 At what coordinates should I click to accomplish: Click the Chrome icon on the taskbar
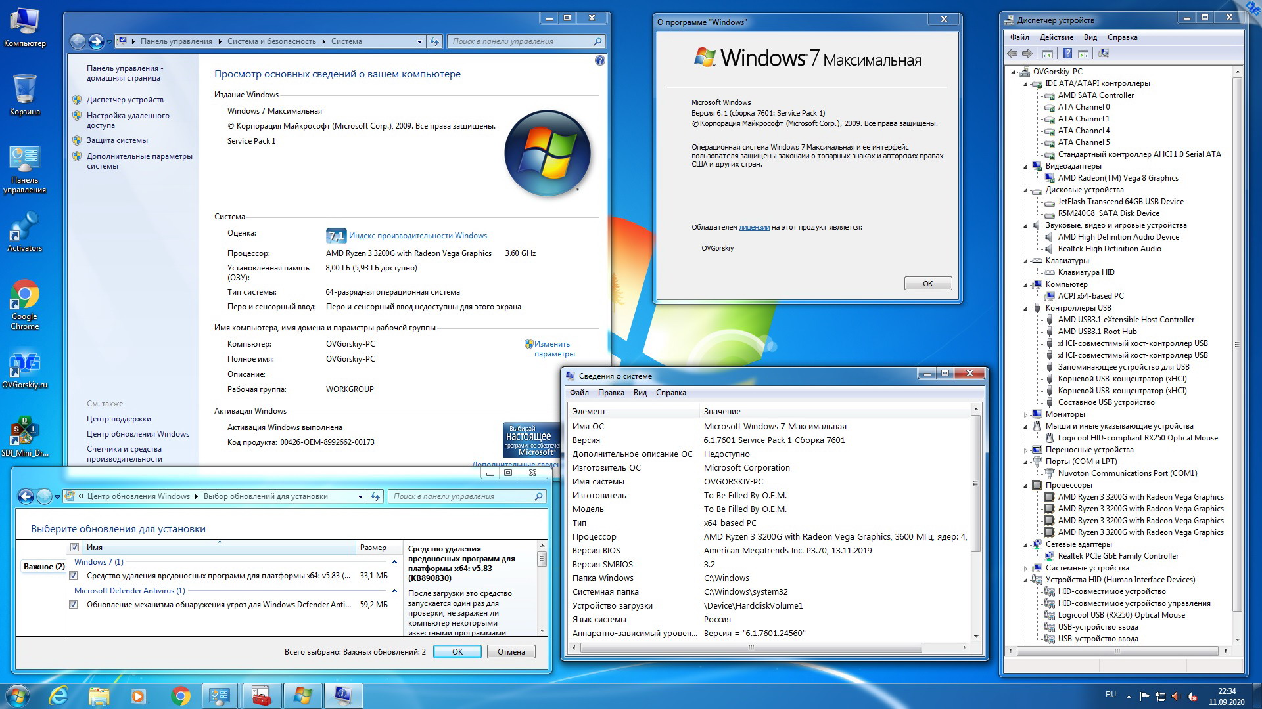pyautogui.click(x=180, y=696)
